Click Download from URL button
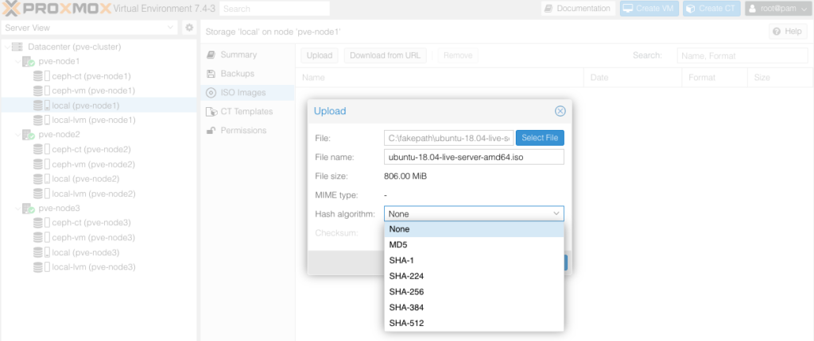Viewport: 814px width, 341px height. [386, 56]
